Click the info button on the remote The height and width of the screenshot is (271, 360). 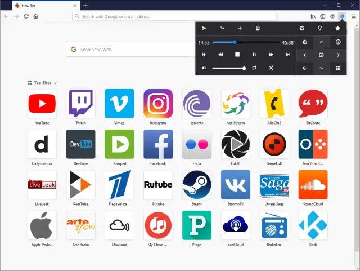point(338,42)
